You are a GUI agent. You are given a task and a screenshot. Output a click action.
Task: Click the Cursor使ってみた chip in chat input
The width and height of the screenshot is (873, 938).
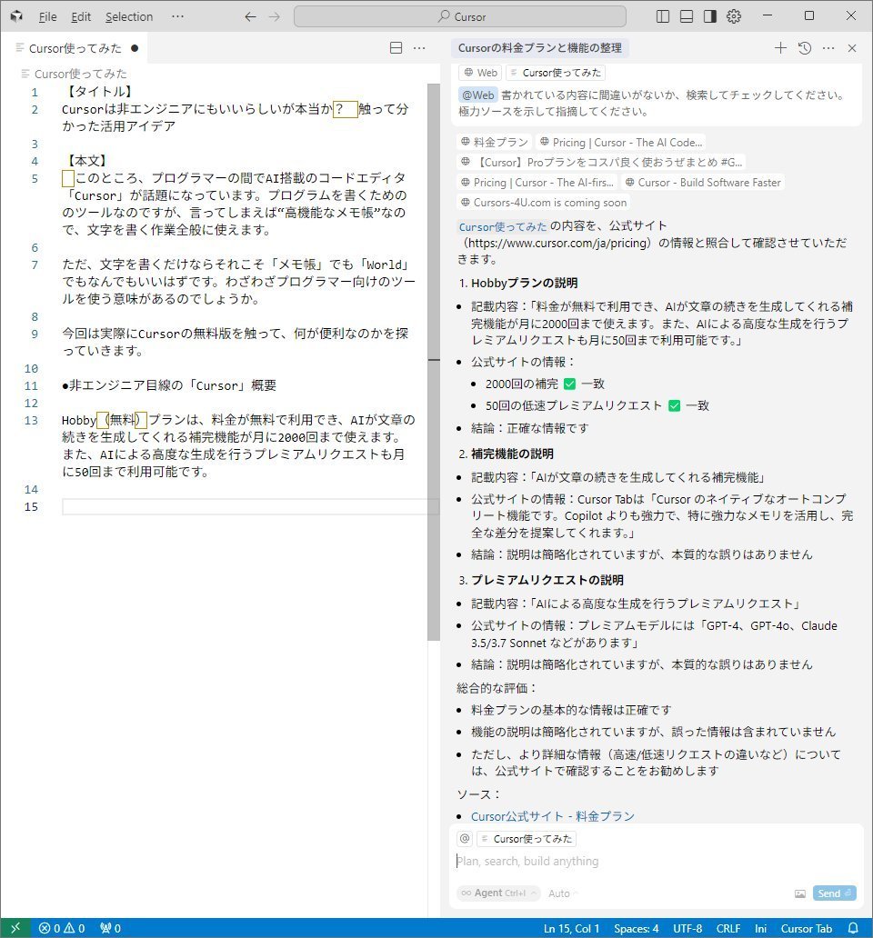[x=527, y=839]
